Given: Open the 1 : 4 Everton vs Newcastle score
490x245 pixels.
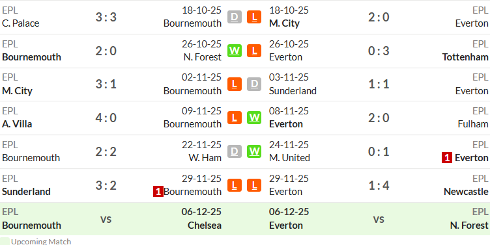Looking at the screenshot, I should [x=379, y=185].
